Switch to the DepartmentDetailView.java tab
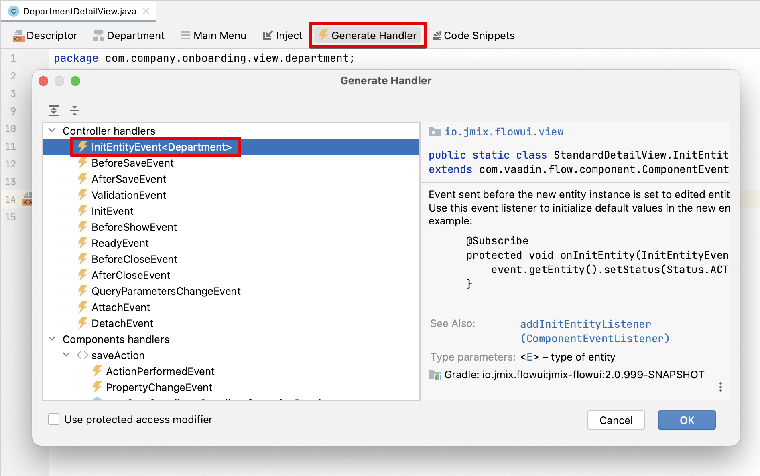 [79, 11]
